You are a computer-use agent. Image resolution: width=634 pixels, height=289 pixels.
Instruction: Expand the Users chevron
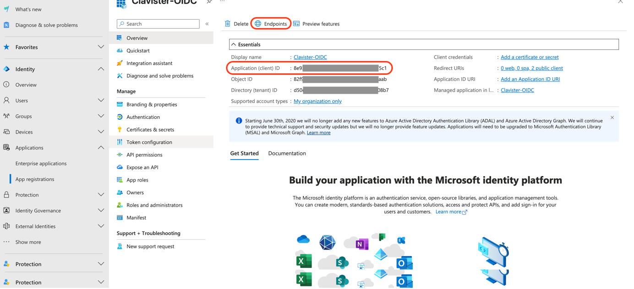pos(101,100)
